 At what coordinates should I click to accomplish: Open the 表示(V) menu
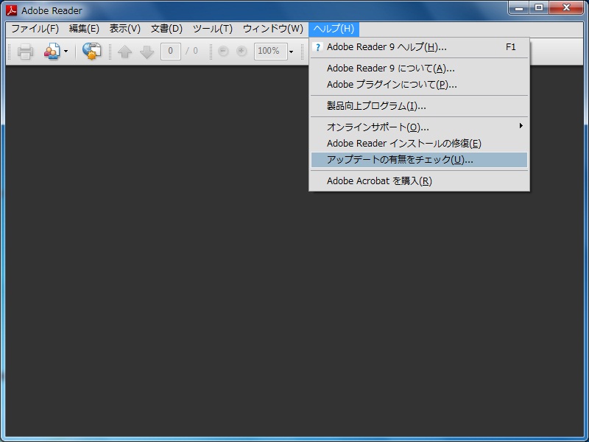[x=124, y=29]
